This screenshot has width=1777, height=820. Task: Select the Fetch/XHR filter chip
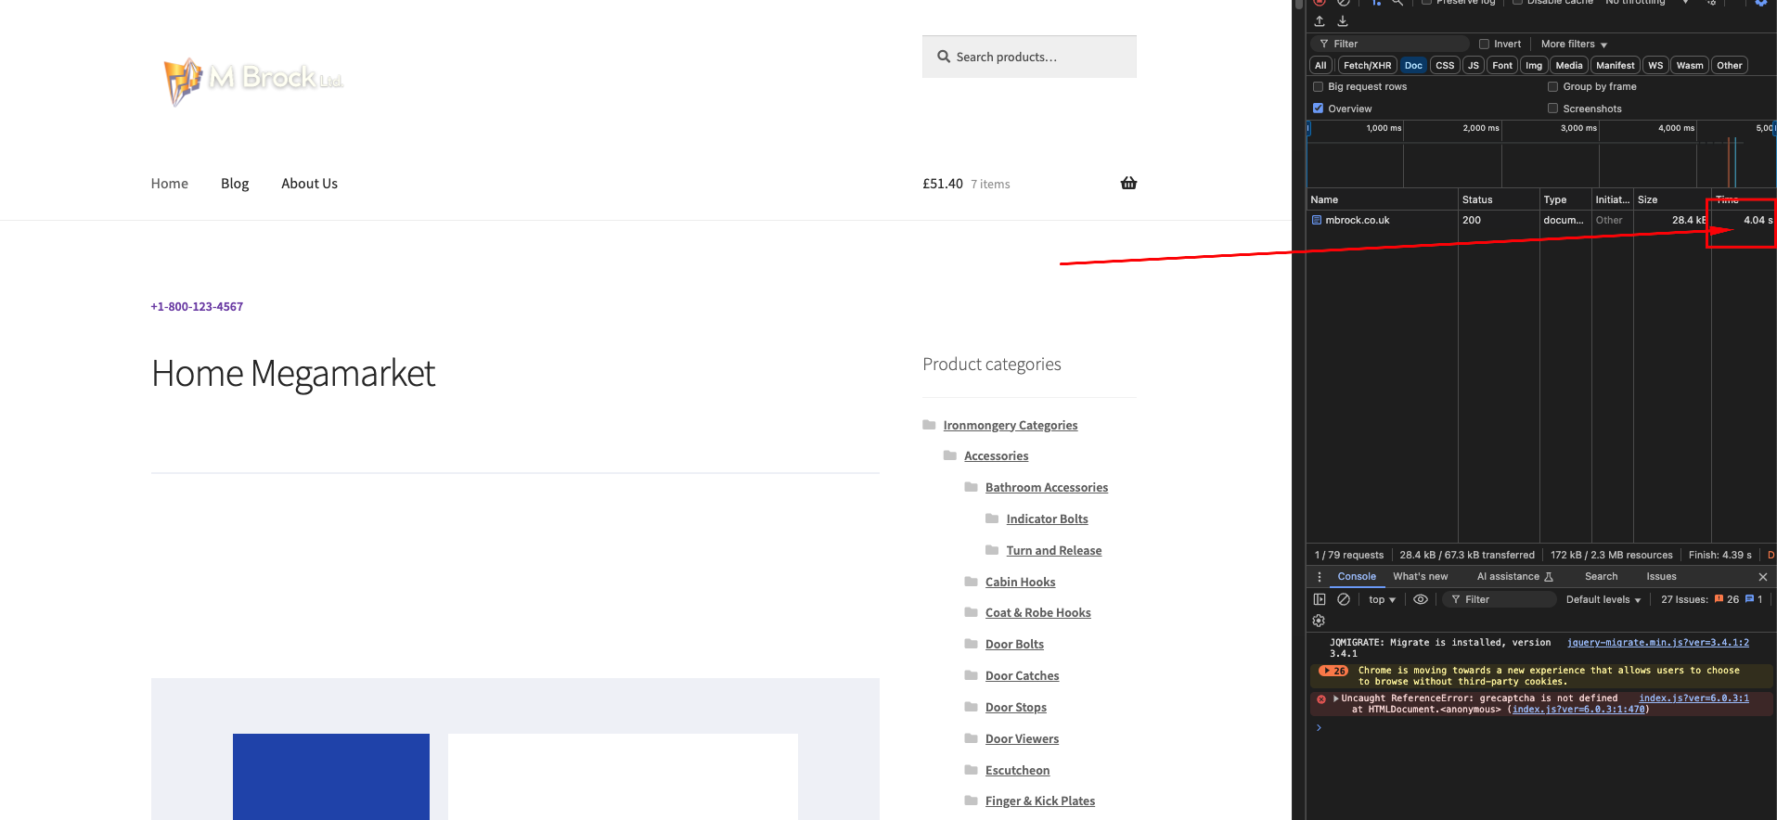1367,65
